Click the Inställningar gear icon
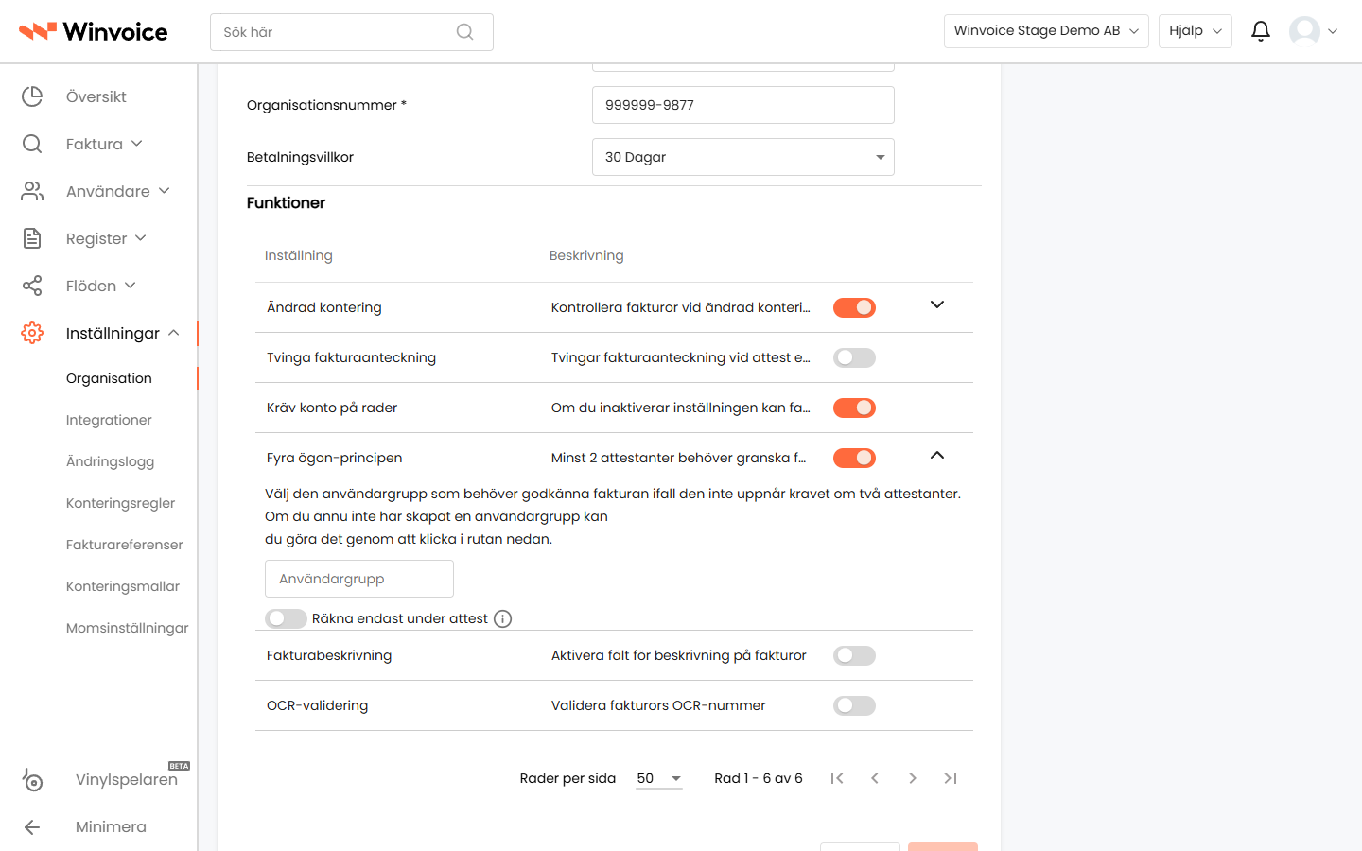1362x851 pixels. pos(32,333)
